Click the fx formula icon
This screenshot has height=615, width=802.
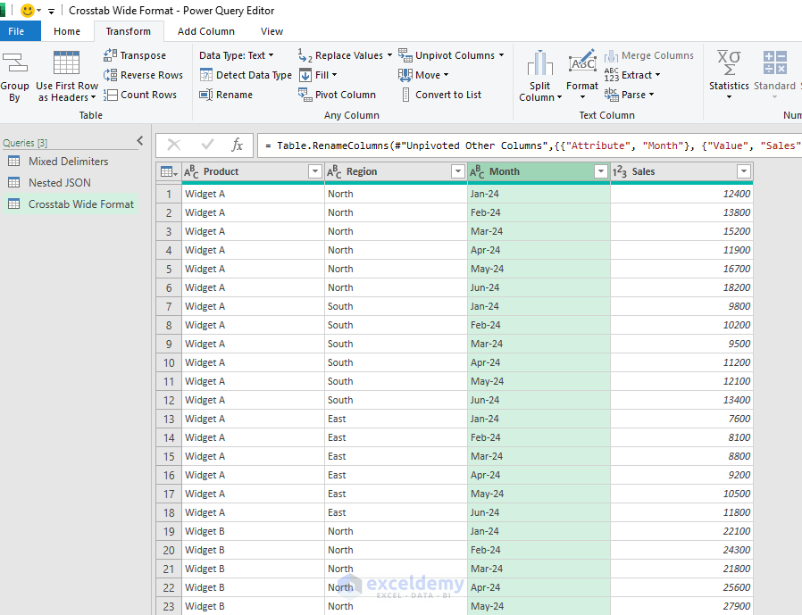[237, 145]
